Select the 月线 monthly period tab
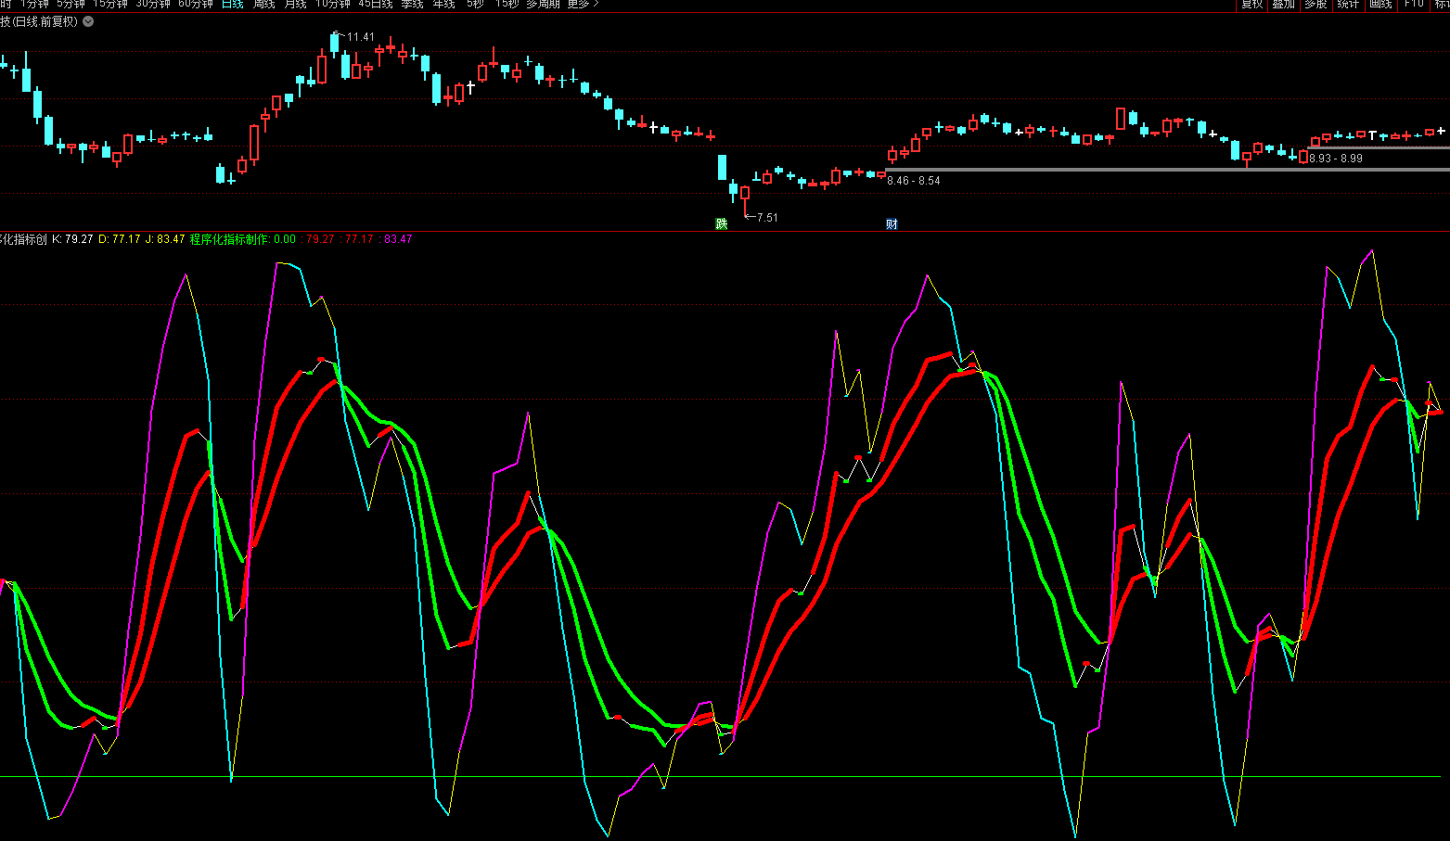Viewport: 1450px width, 841px height. tap(296, 4)
